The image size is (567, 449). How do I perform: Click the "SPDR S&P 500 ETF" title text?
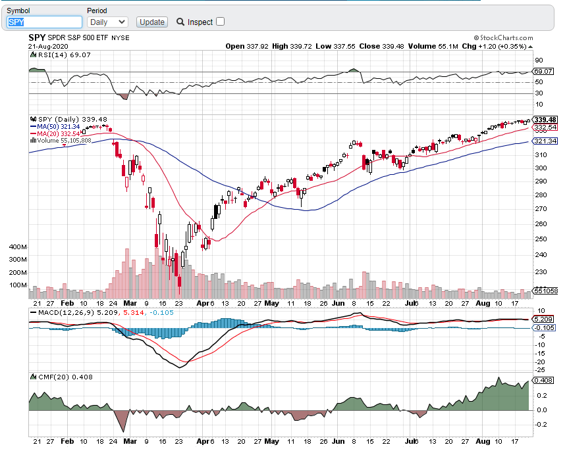tap(78, 37)
